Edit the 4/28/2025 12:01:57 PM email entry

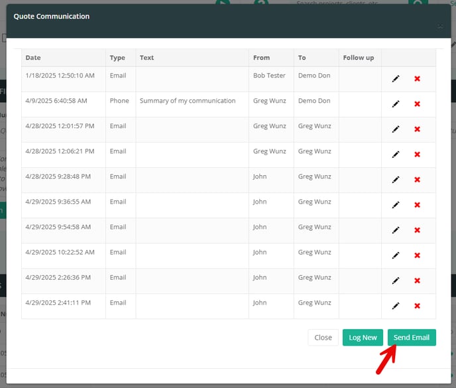pos(396,129)
